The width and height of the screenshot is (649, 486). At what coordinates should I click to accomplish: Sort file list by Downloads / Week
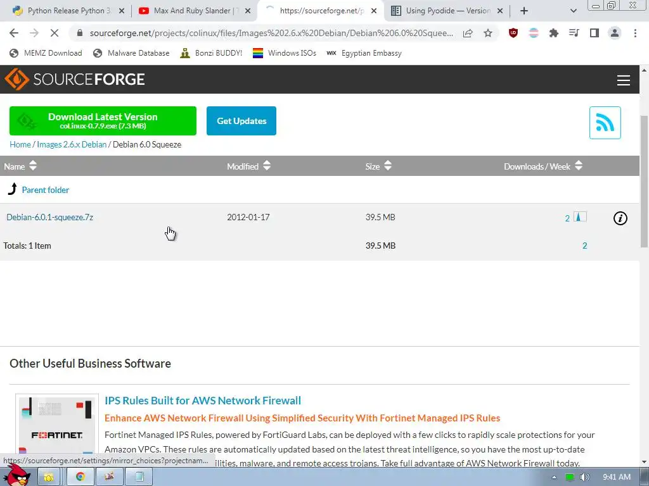click(x=543, y=166)
